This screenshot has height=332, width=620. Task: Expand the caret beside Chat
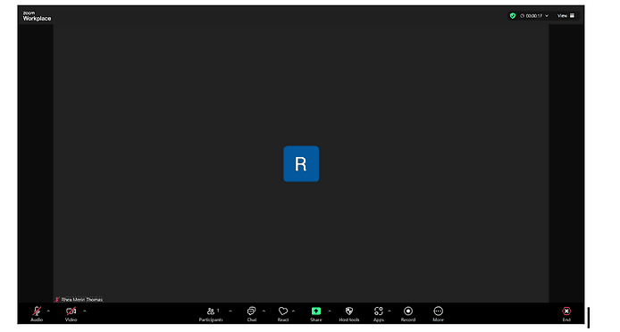264,311
